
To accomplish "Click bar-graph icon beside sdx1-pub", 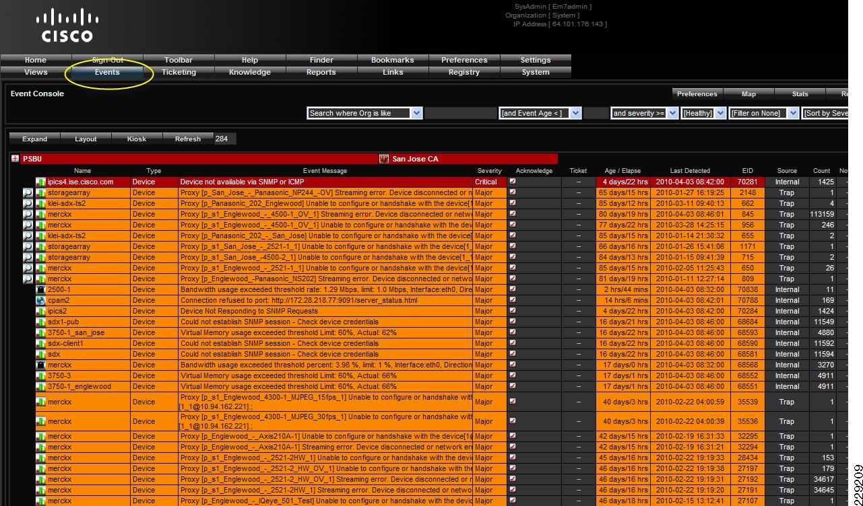I will pyautogui.click(x=41, y=322).
